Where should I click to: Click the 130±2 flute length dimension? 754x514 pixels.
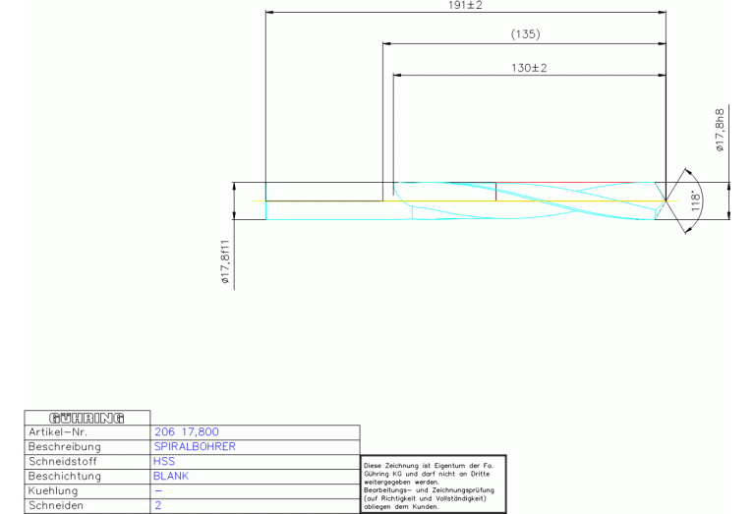(529, 67)
